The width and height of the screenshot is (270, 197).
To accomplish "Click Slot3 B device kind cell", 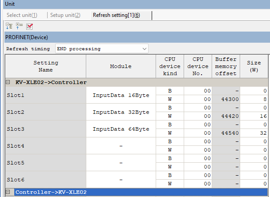I will click(x=170, y=125).
